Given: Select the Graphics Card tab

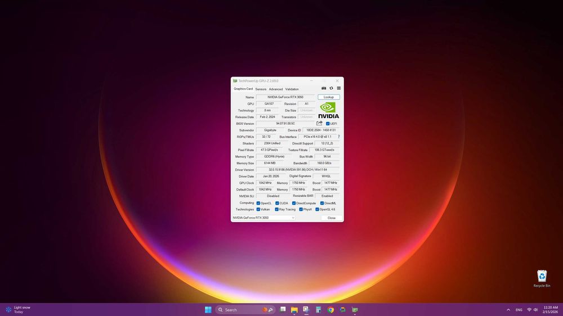Looking at the screenshot, I should click(x=243, y=89).
